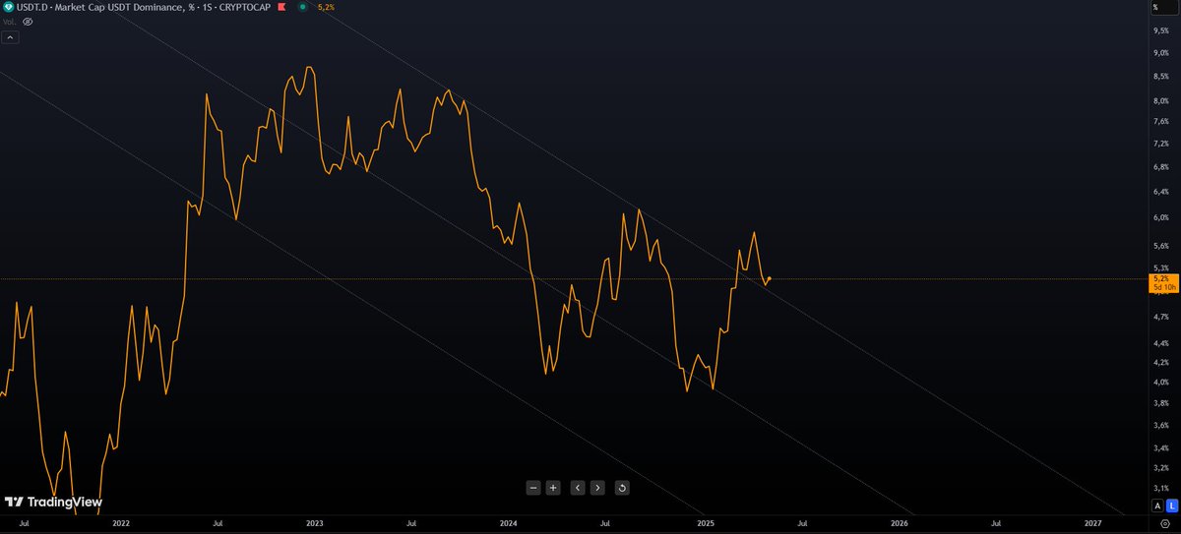Click the orange 5,2% current price label on axis

point(1159,279)
